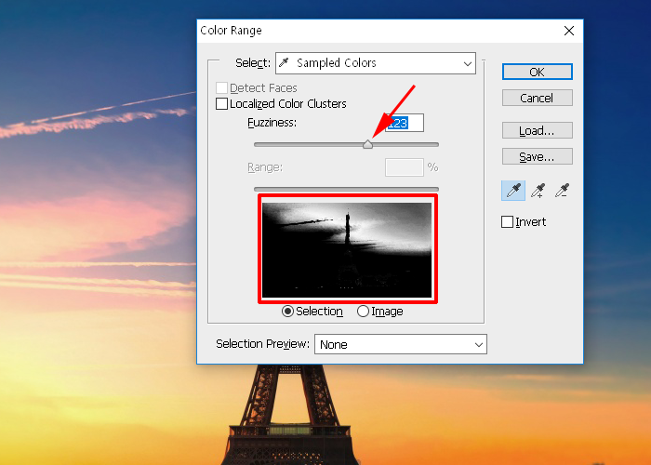Viewport: 651px width, 465px height.
Task: Select the Subtract from Sample eyedropper
Action: 562,191
